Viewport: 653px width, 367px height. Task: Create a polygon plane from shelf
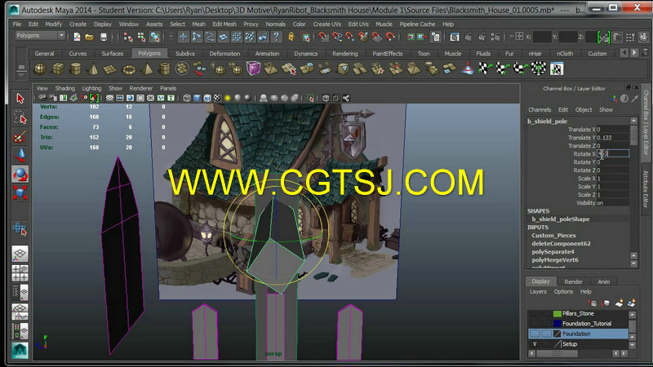coord(110,69)
